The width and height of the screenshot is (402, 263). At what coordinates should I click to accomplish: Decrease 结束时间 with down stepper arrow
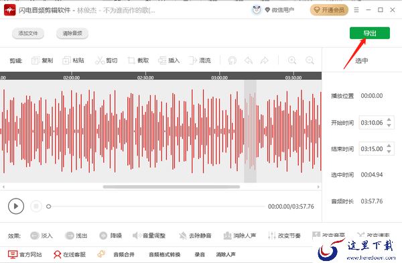click(x=389, y=152)
